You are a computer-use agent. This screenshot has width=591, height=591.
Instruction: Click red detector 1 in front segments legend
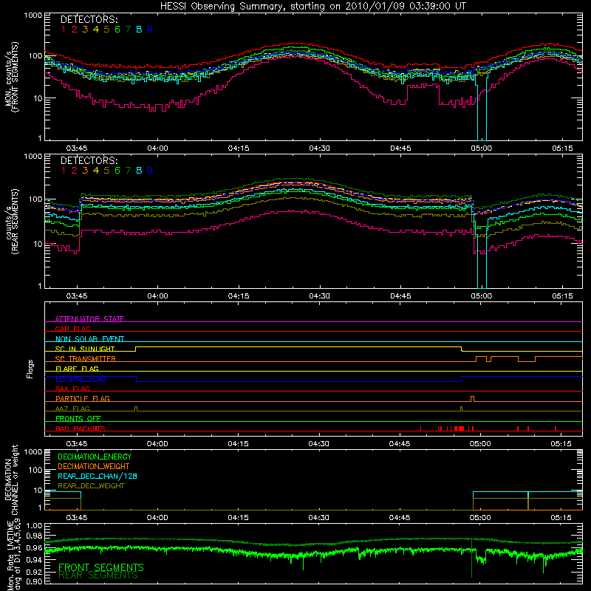[64, 30]
